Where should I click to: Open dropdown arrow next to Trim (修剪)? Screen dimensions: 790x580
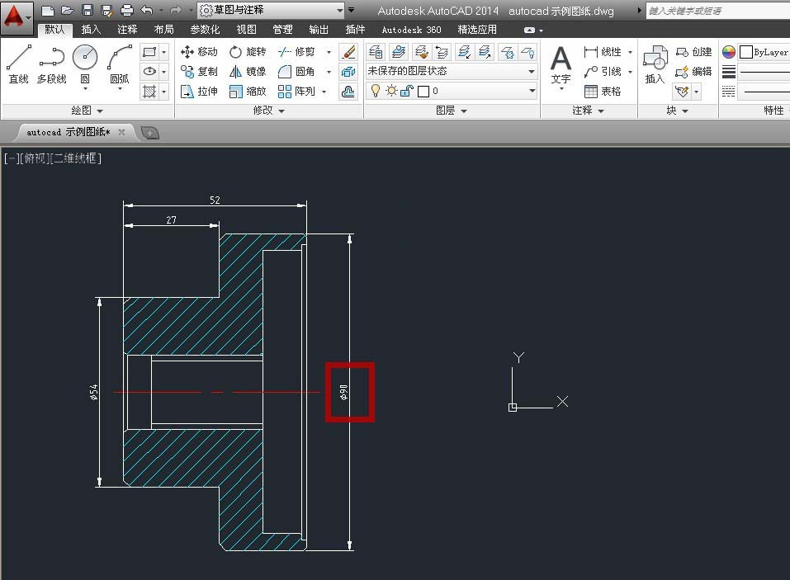point(329,52)
